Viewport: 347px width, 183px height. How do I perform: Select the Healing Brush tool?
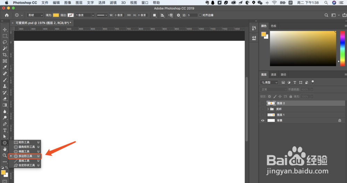pos(5,73)
